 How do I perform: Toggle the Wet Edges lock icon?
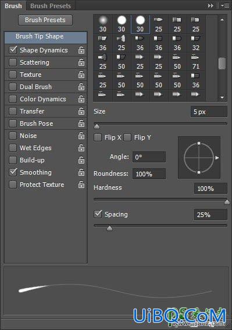81,148
